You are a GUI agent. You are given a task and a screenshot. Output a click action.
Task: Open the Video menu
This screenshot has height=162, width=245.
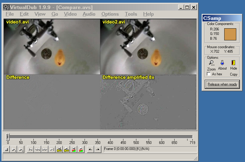(x=70, y=14)
